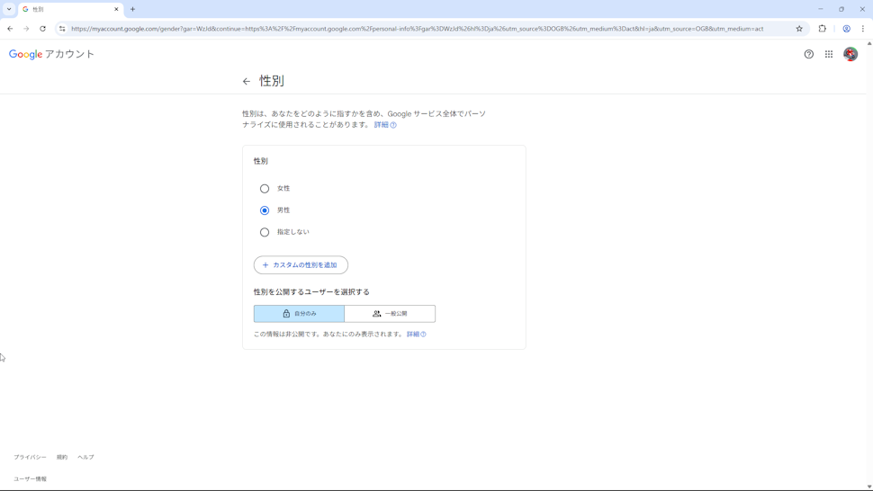The height and width of the screenshot is (491, 873).
Task: Select the 指定しない radio button
Action: (265, 232)
